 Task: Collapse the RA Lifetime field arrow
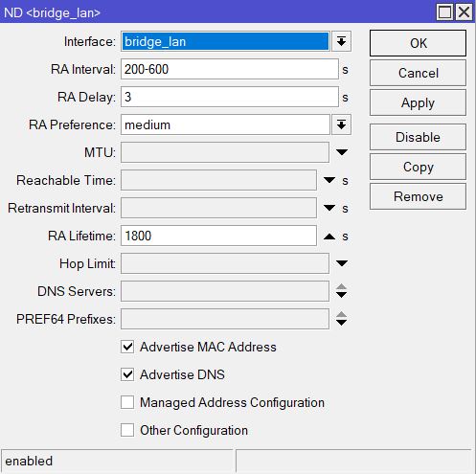(329, 237)
